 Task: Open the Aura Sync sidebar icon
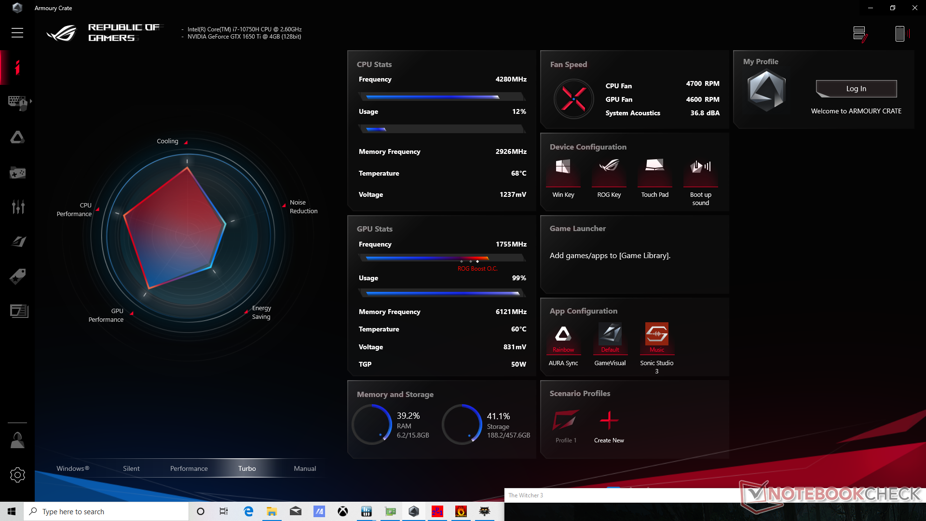click(17, 137)
